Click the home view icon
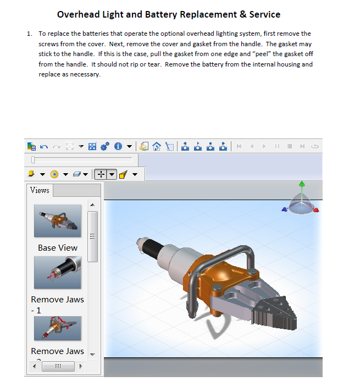Viewport: 349px width, 392px height. pyautogui.click(x=157, y=147)
